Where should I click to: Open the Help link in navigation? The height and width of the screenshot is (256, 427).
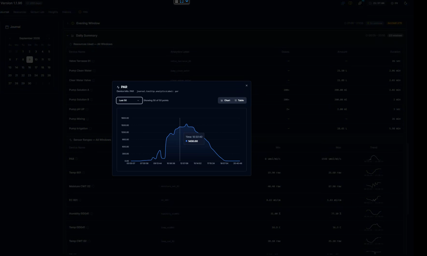83,12
